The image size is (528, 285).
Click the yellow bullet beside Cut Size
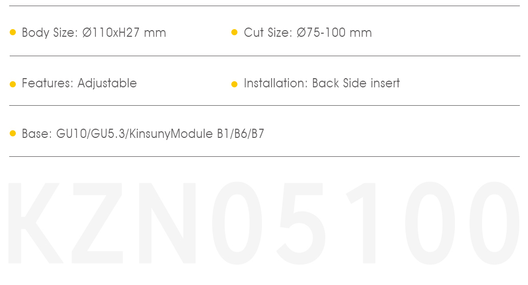[234, 32]
